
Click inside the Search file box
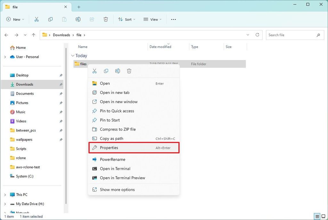point(291,35)
